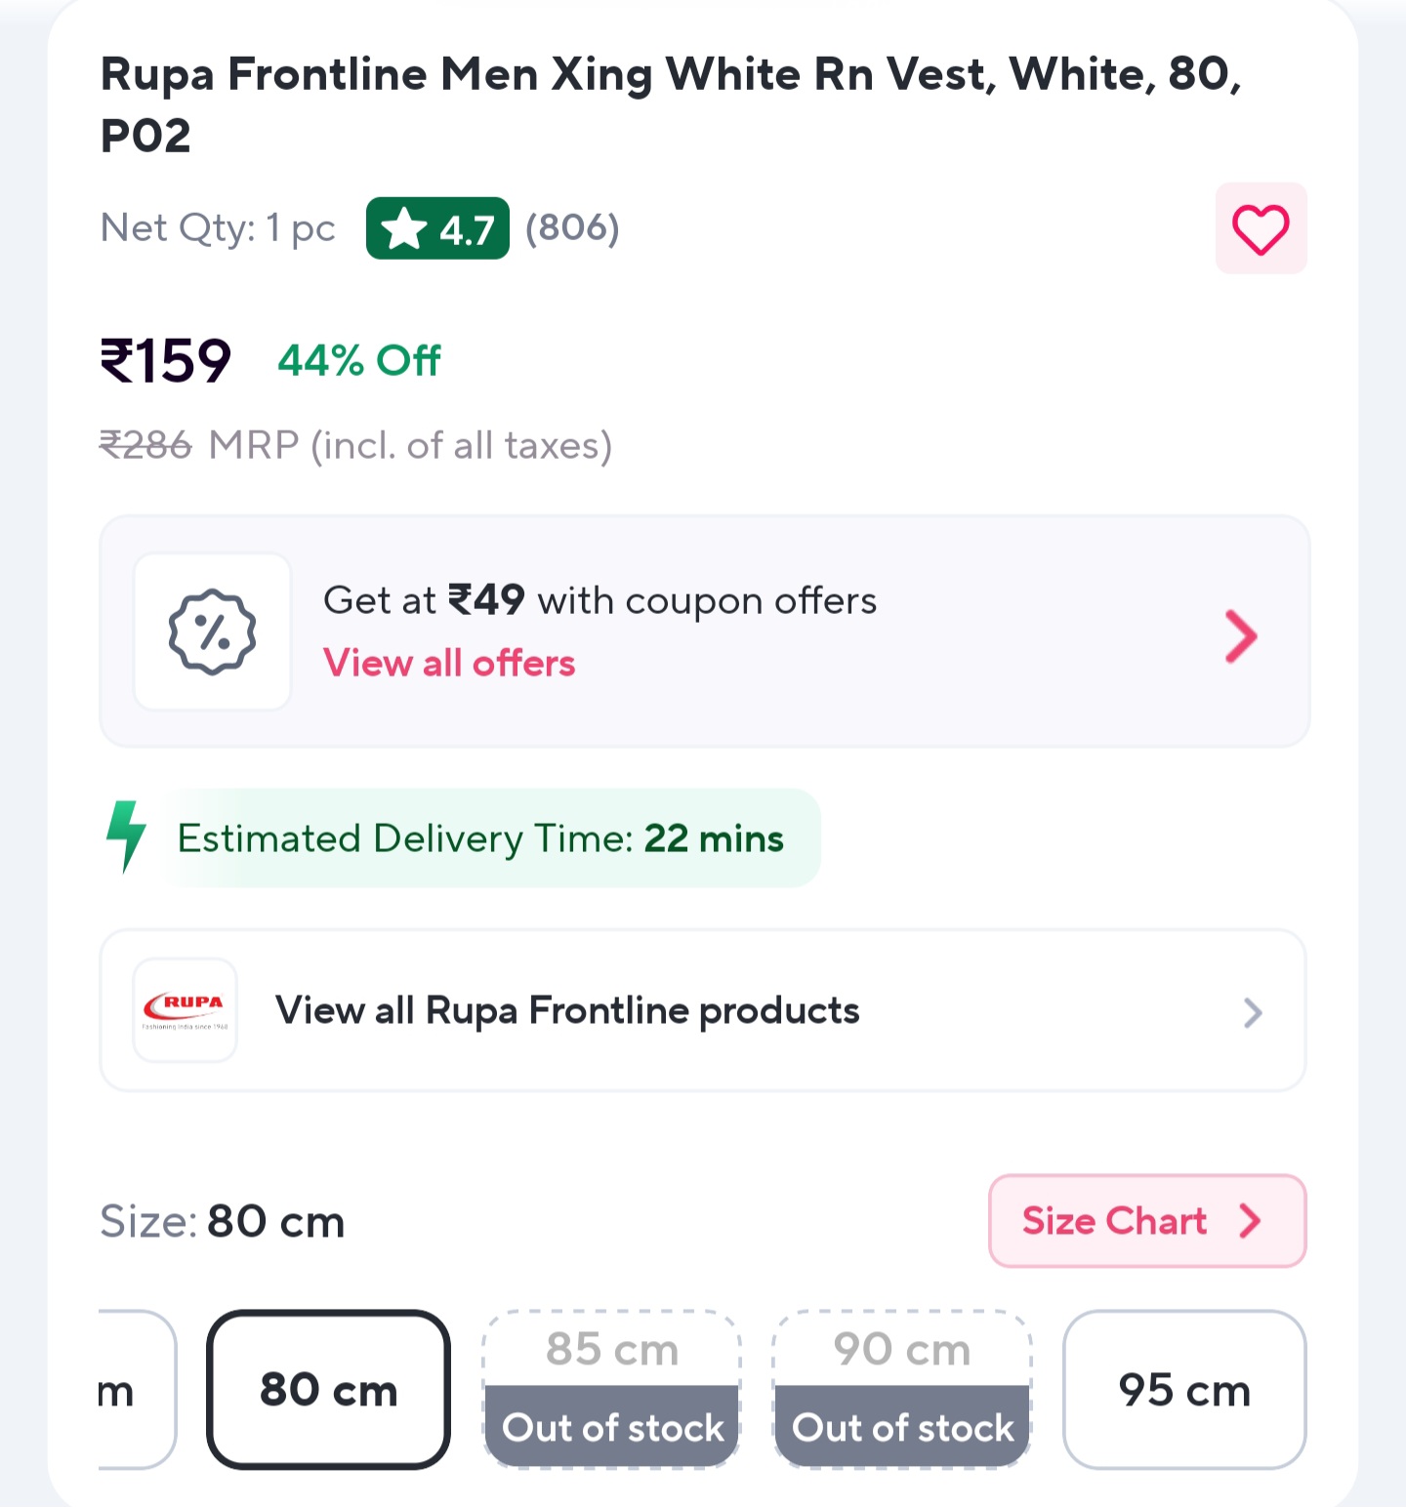
Task: Tap the Rupa brand logo
Action: click(185, 1010)
